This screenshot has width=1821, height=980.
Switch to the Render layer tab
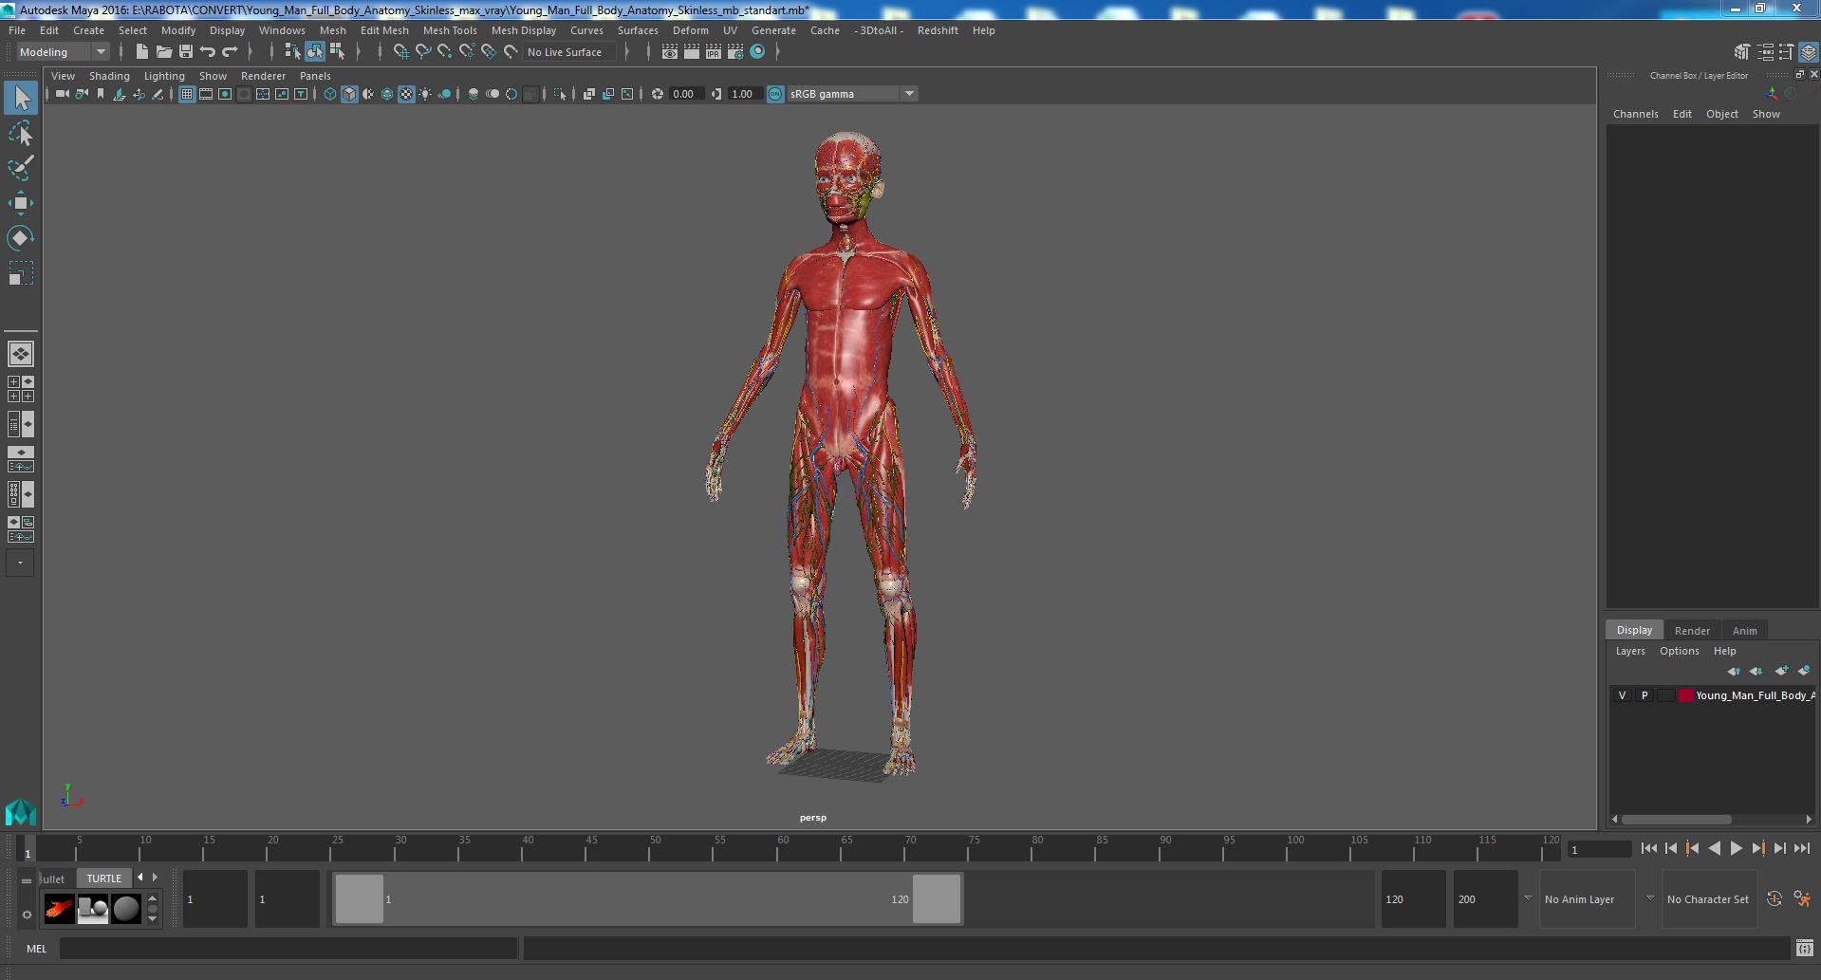click(x=1692, y=631)
